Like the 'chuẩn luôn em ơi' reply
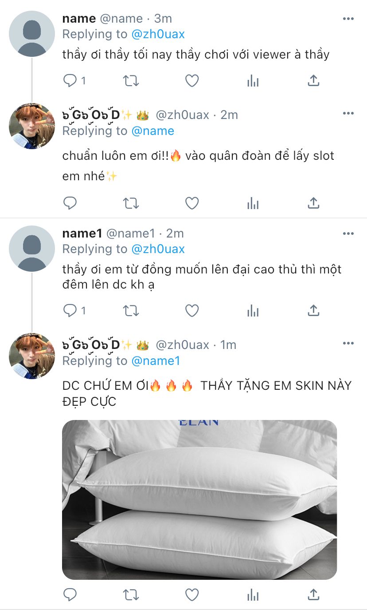367x610 pixels. (191, 203)
